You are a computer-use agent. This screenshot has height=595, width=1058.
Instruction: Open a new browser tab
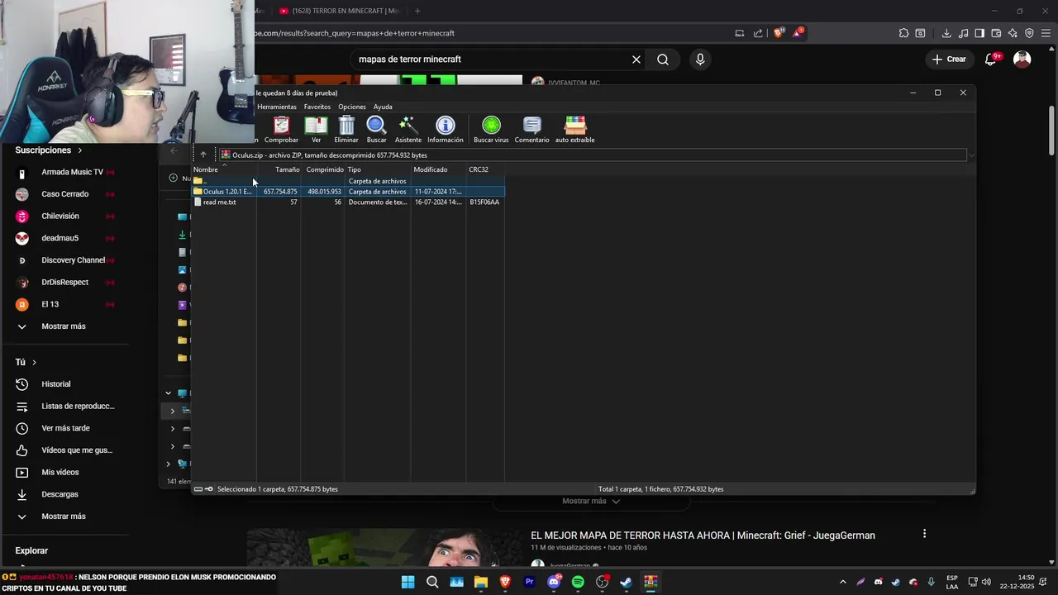pos(417,11)
